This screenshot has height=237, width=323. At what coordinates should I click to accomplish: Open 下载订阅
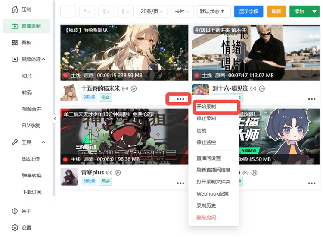pyautogui.click(x=32, y=192)
